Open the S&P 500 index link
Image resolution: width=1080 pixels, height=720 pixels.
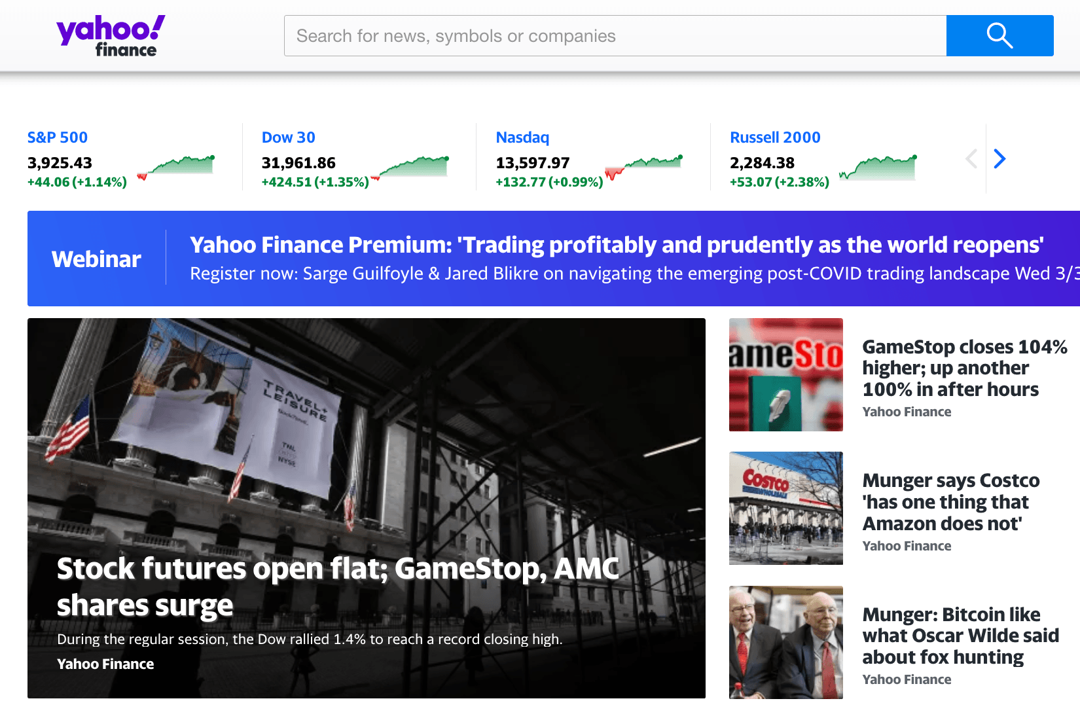[58, 137]
